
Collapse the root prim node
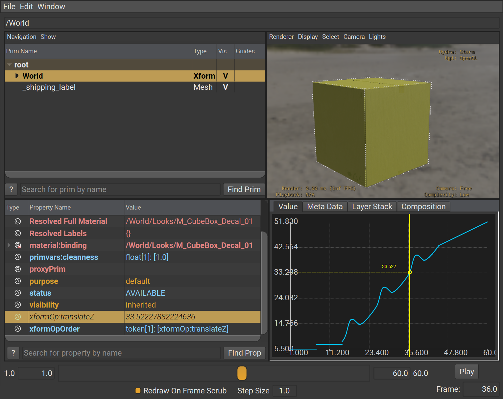pyautogui.click(x=10, y=65)
